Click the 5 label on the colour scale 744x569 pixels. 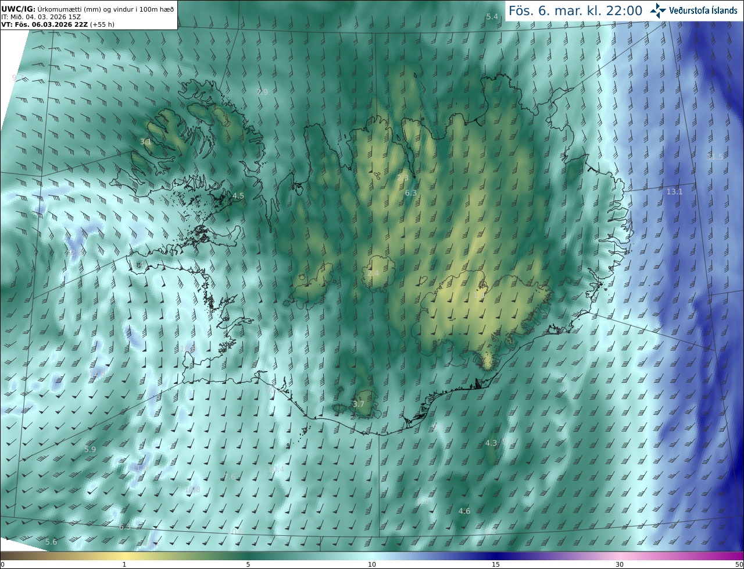click(248, 564)
